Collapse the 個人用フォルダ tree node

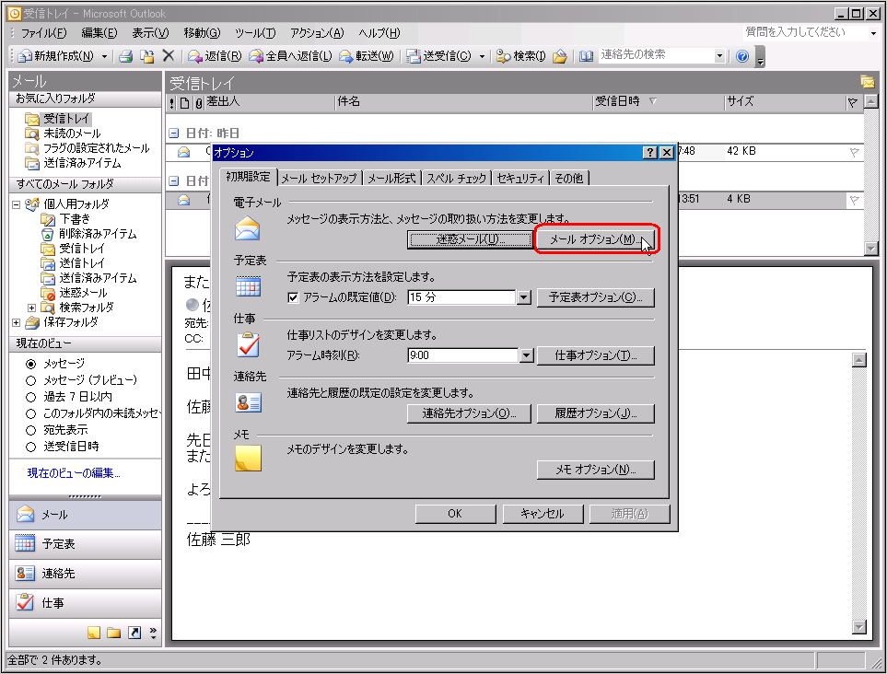(x=16, y=204)
